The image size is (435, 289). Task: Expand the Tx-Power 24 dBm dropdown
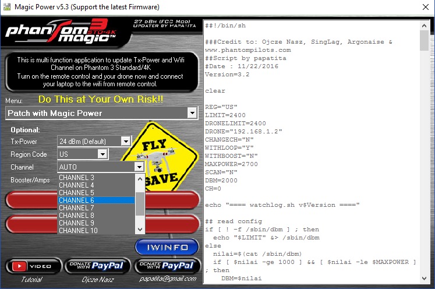pos(126,142)
